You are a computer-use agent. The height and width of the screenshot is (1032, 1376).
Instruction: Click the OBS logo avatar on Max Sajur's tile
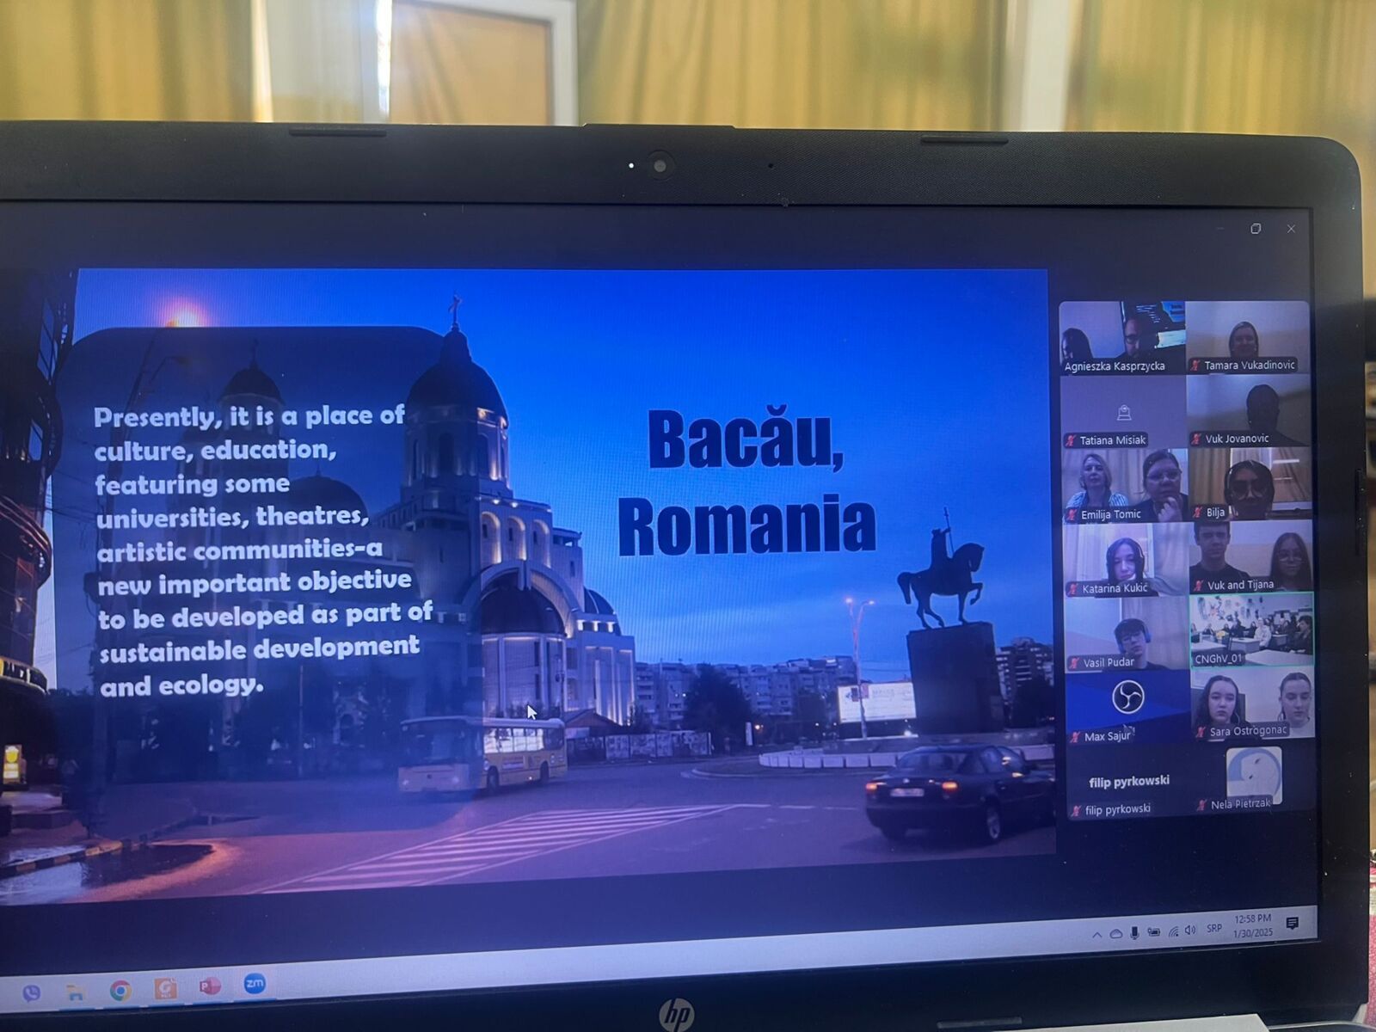point(1127,696)
